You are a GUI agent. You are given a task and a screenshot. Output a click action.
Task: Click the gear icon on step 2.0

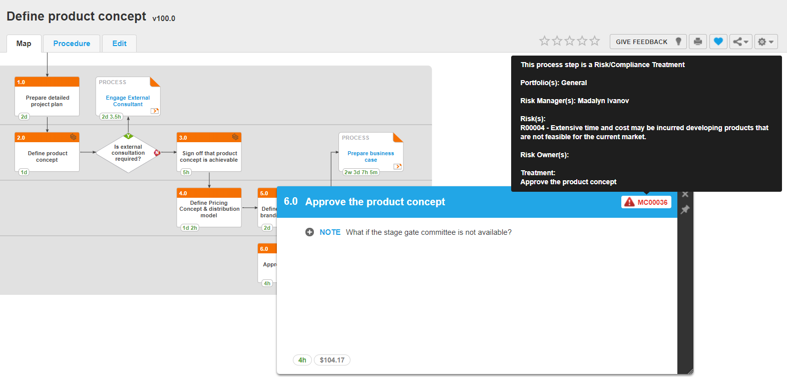coord(73,137)
